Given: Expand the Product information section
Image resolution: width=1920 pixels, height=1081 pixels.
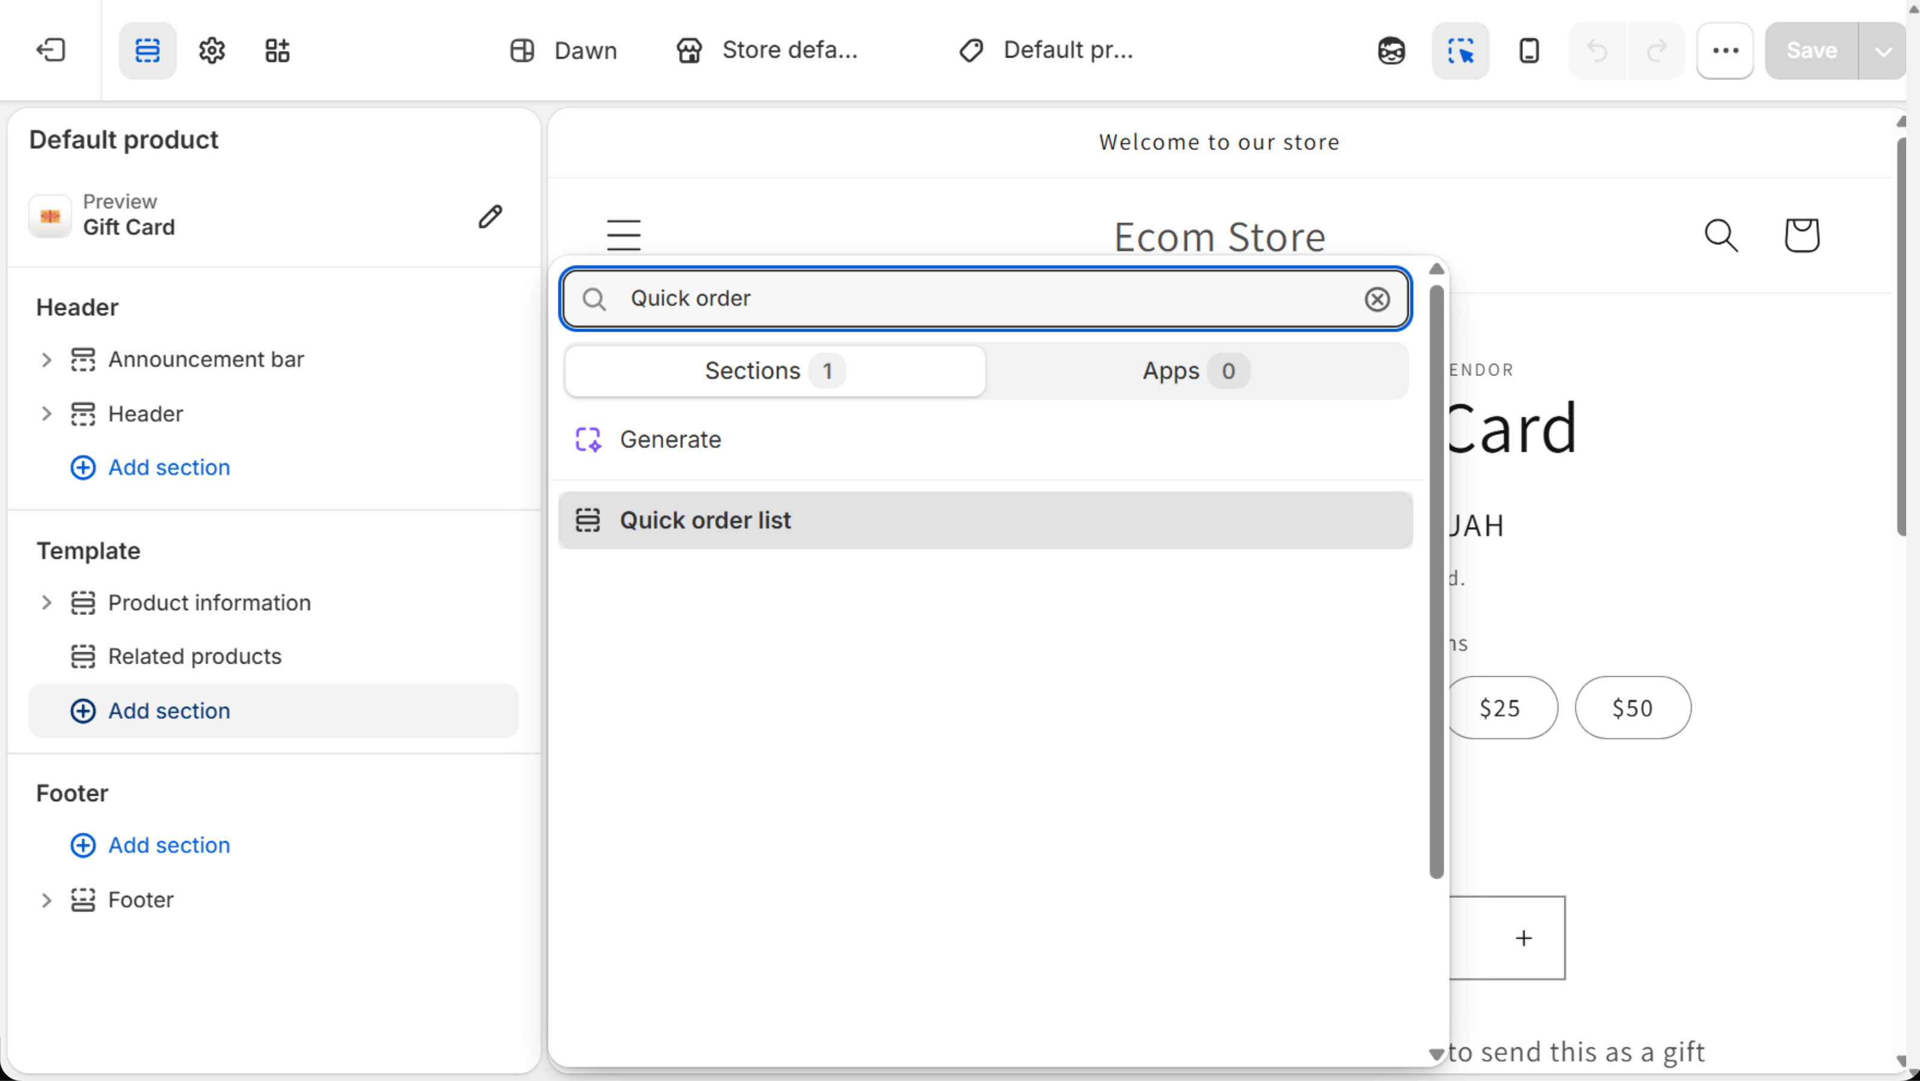Looking at the screenshot, I should (x=46, y=603).
